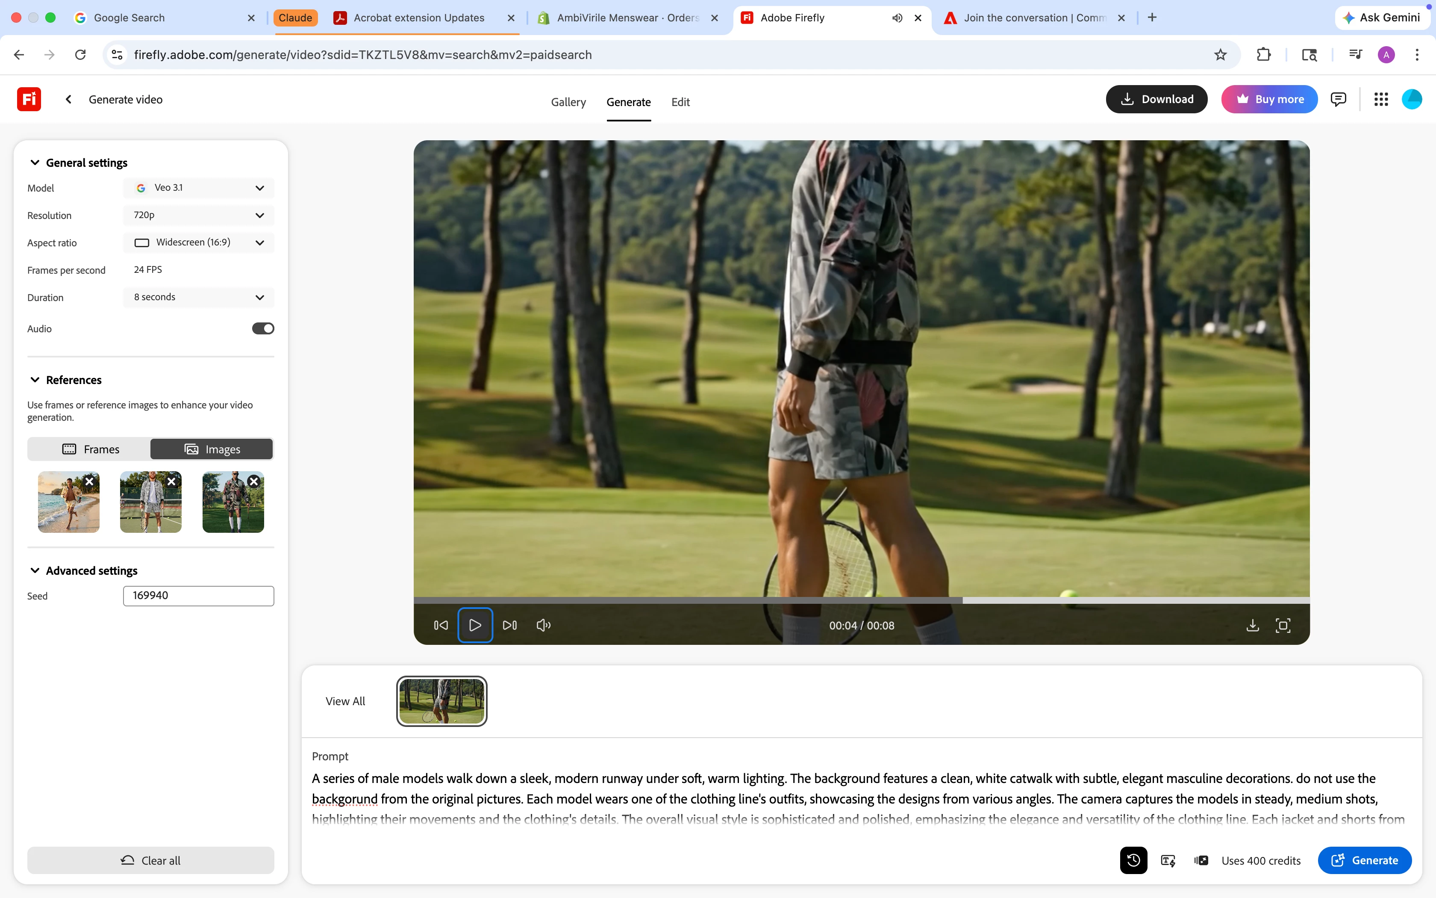Screen dimensions: 1436x898
Task: Open the apps grid menu icon
Action: [x=1381, y=99]
